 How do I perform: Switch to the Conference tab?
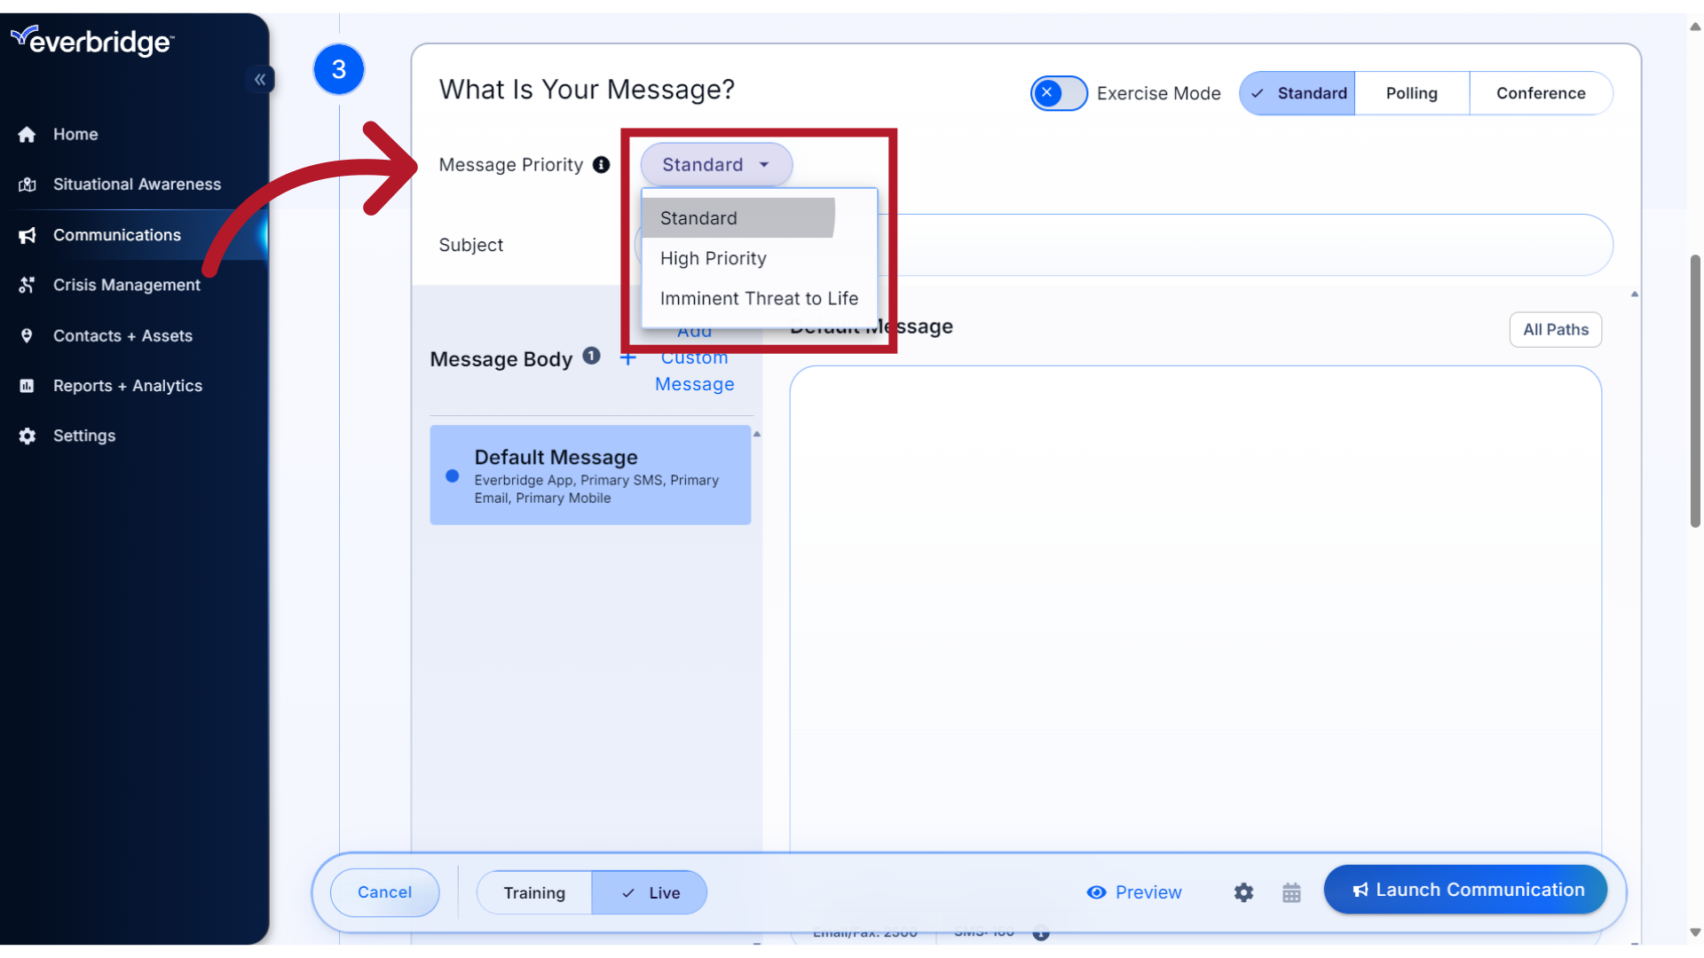tap(1541, 92)
